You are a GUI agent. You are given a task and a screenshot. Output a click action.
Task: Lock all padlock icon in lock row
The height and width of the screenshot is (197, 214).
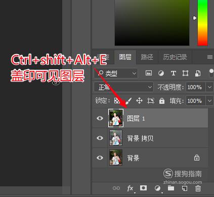tap(162, 101)
